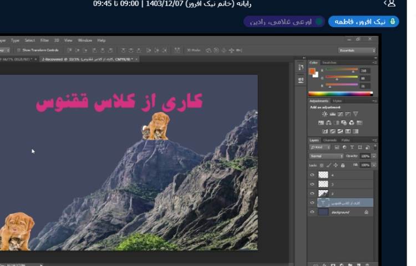Pick a color from the spectrum ramp
Image resolution: width=416 pixels, height=266 pixels.
click(x=341, y=94)
